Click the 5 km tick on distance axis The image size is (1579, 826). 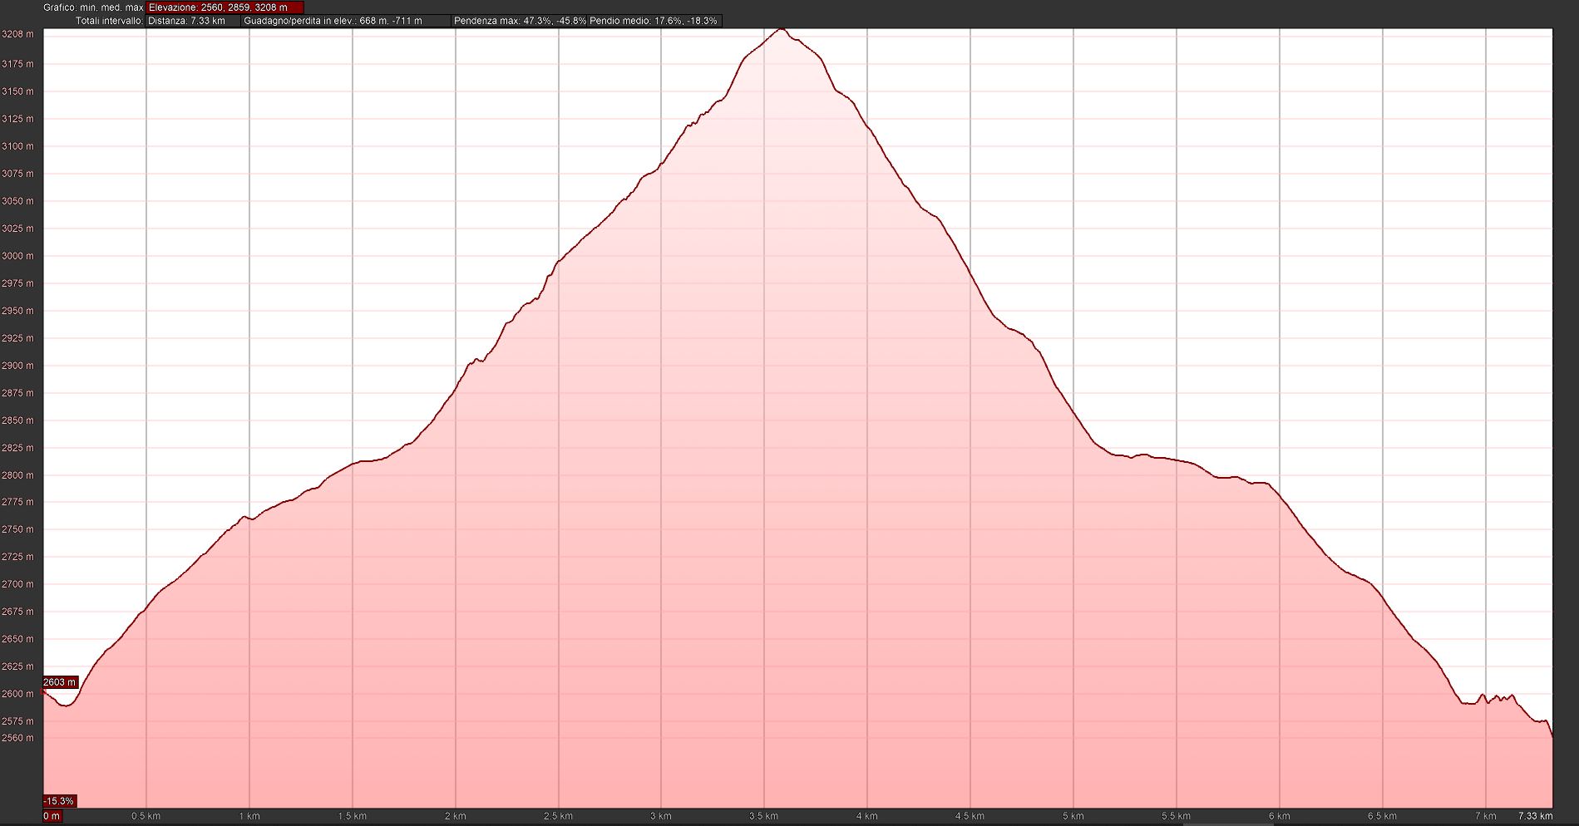1073,816
